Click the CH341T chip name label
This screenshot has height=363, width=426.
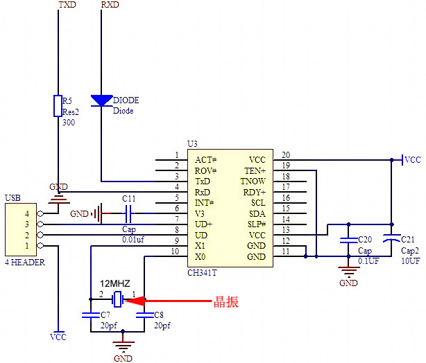point(202,272)
